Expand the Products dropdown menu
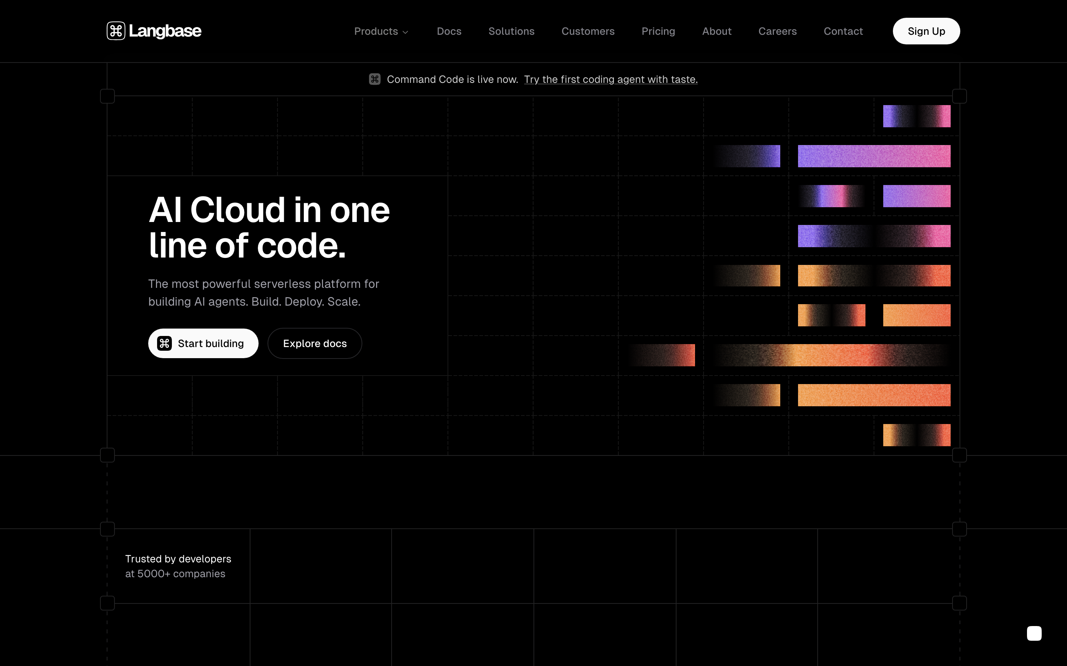 pyautogui.click(x=381, y=31)
